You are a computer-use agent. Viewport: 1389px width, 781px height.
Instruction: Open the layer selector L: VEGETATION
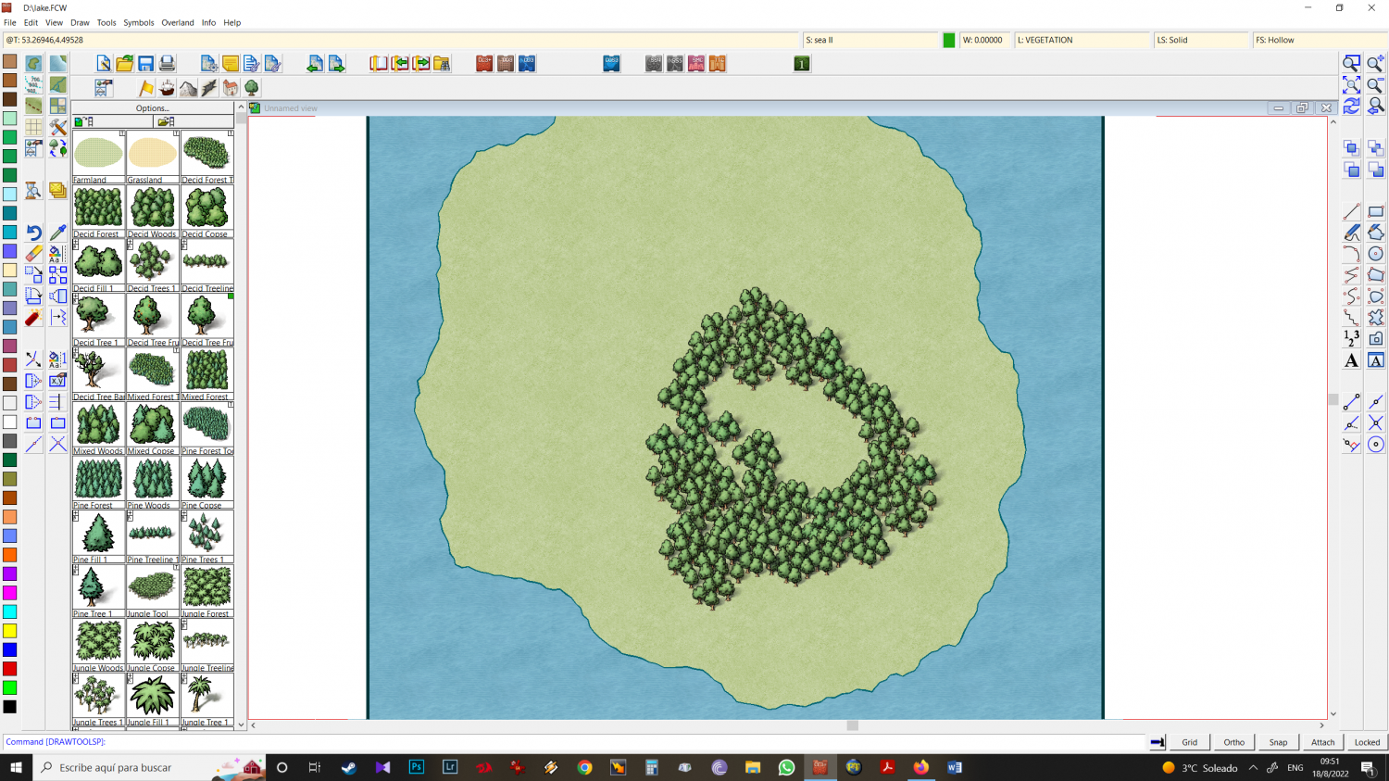pyautogui.click(x=1082, y=40)
